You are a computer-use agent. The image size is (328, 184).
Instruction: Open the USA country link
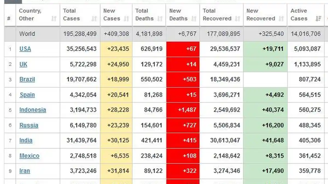click(25, 49)
